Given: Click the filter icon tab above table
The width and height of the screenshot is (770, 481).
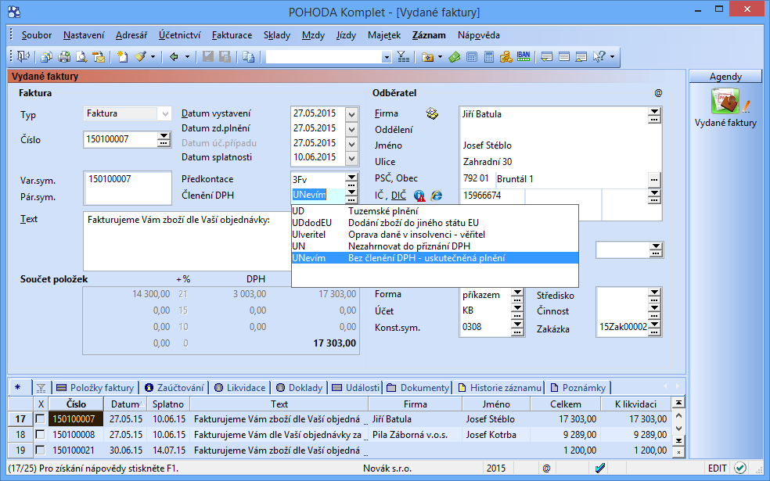Looking at the screenshot, I should coord(41,388).
